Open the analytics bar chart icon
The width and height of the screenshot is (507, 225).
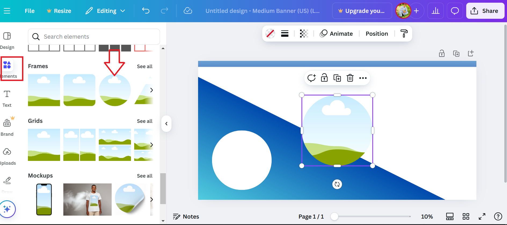click(435, 11)
